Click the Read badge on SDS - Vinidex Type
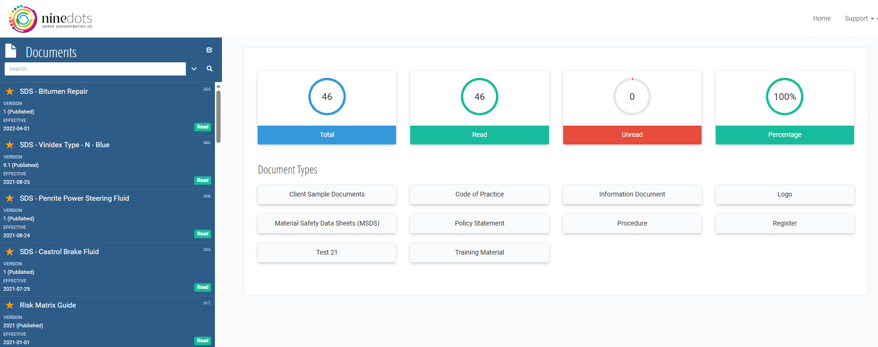878x347 pixels. pos(203,181)
